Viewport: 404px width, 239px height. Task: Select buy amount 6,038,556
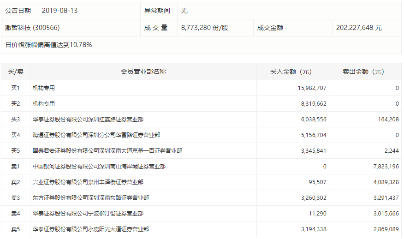point(314,119)
